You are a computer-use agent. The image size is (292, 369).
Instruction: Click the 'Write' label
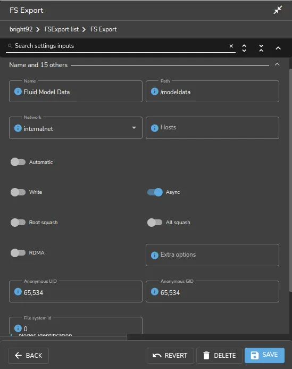(x=36, y=192)
